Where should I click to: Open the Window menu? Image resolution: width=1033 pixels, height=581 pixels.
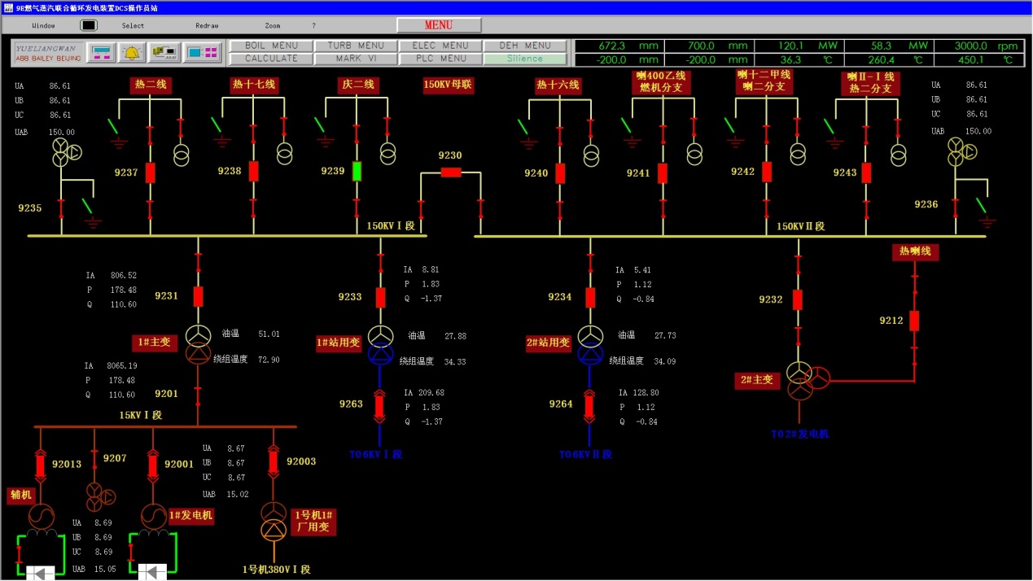click(x=43, y=26)
